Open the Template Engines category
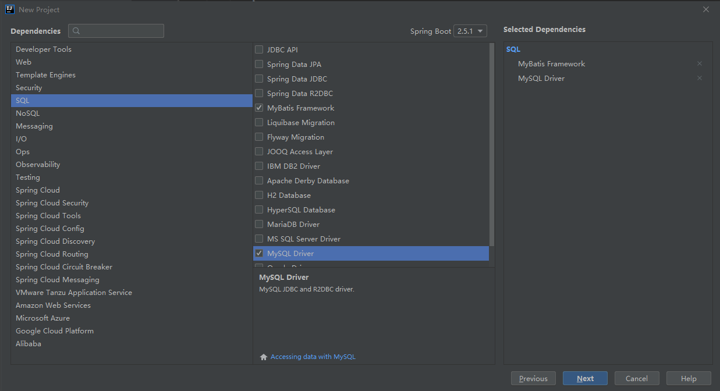The height and width of the screenshot is (391, 720). [132, 75]
